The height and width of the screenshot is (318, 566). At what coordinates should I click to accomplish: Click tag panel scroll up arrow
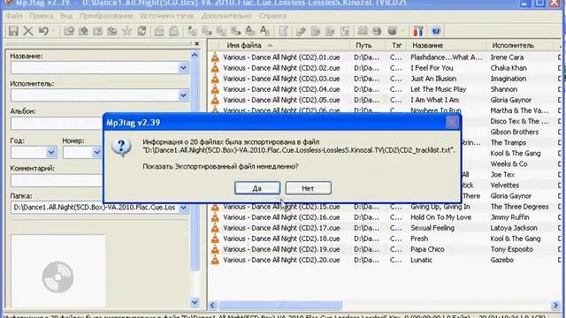[x=195, y=55]
